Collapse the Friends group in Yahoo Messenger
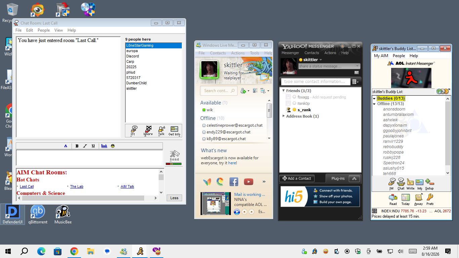The width and height of the screenshot is (459, 258). [x=283, y=91]
